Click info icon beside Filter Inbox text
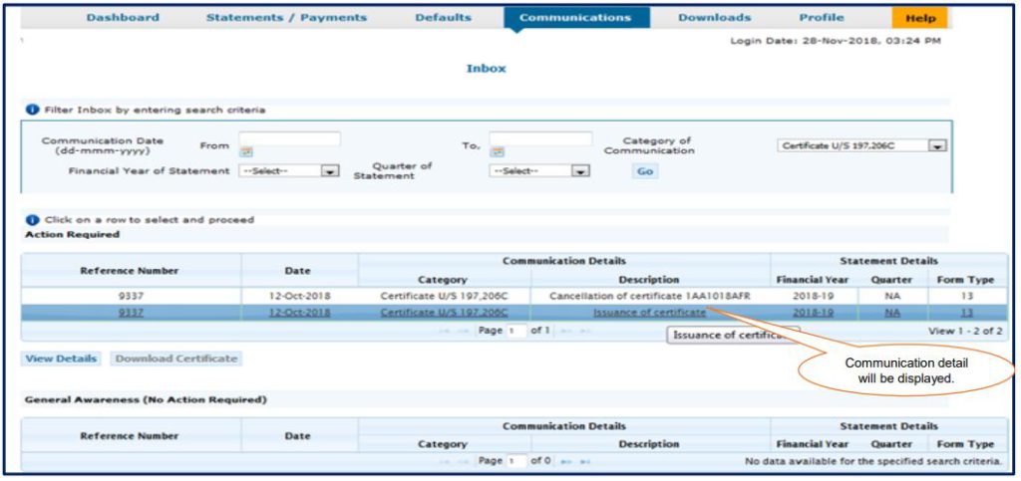The width and height of the screenshot is (1021, 481). point(32,110)
